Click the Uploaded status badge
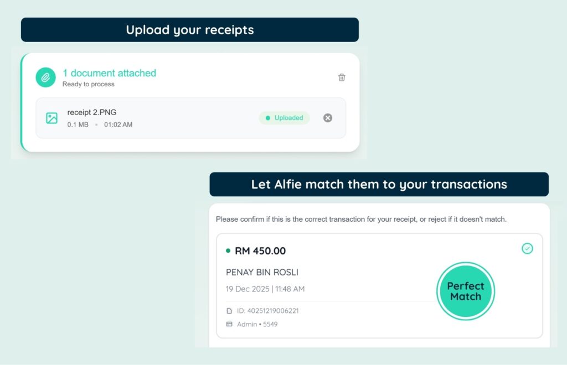The height and width of the screenshot is (365, 567). pos(284,118)
